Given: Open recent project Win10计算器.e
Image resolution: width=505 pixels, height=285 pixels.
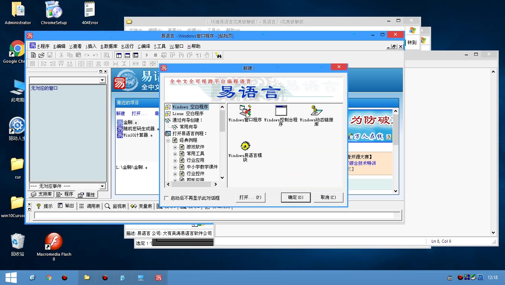Looking at the screenshot, I should pos(134,135).
